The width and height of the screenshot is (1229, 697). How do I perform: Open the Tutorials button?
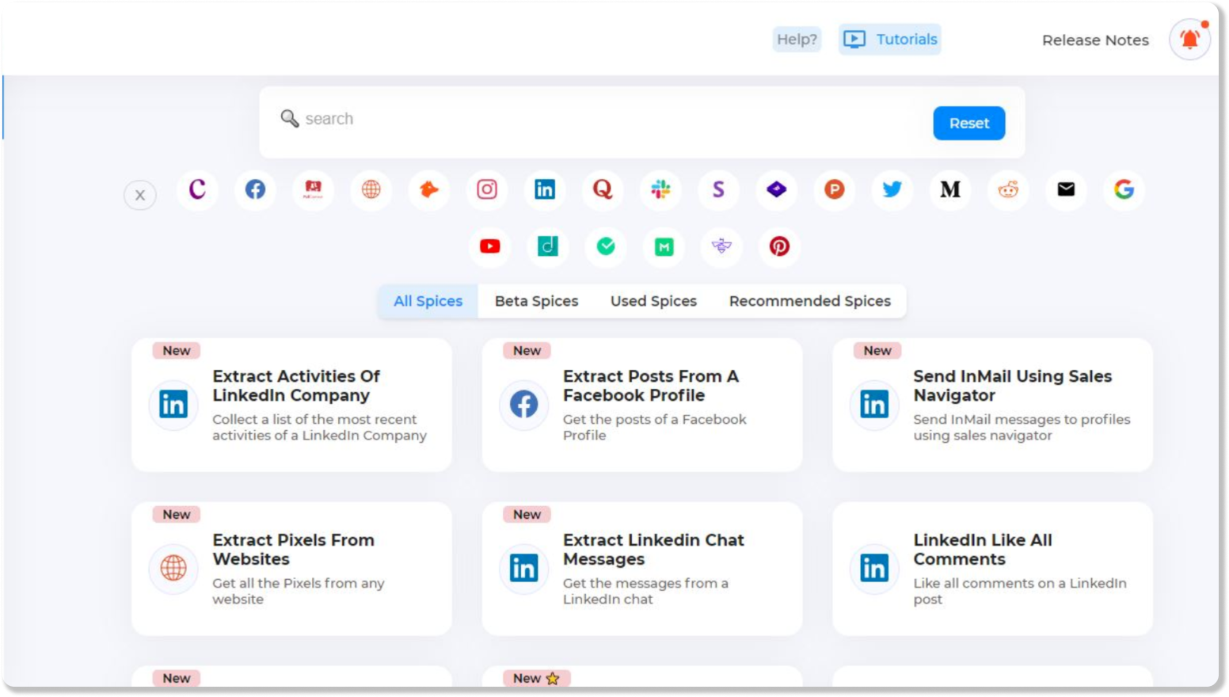click(890, 39)
